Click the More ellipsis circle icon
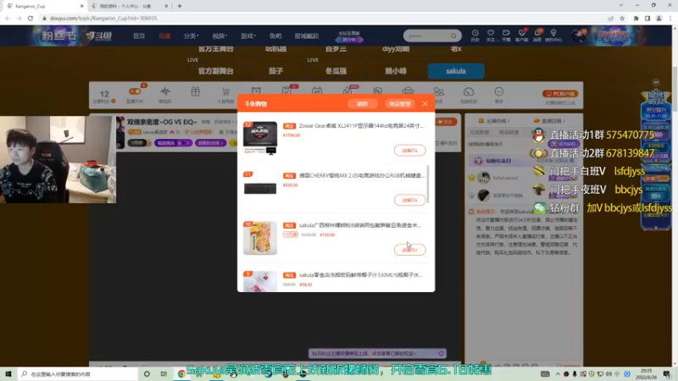Image resolution: width=678 pixels, height=381 pixels. click(499, 91)
